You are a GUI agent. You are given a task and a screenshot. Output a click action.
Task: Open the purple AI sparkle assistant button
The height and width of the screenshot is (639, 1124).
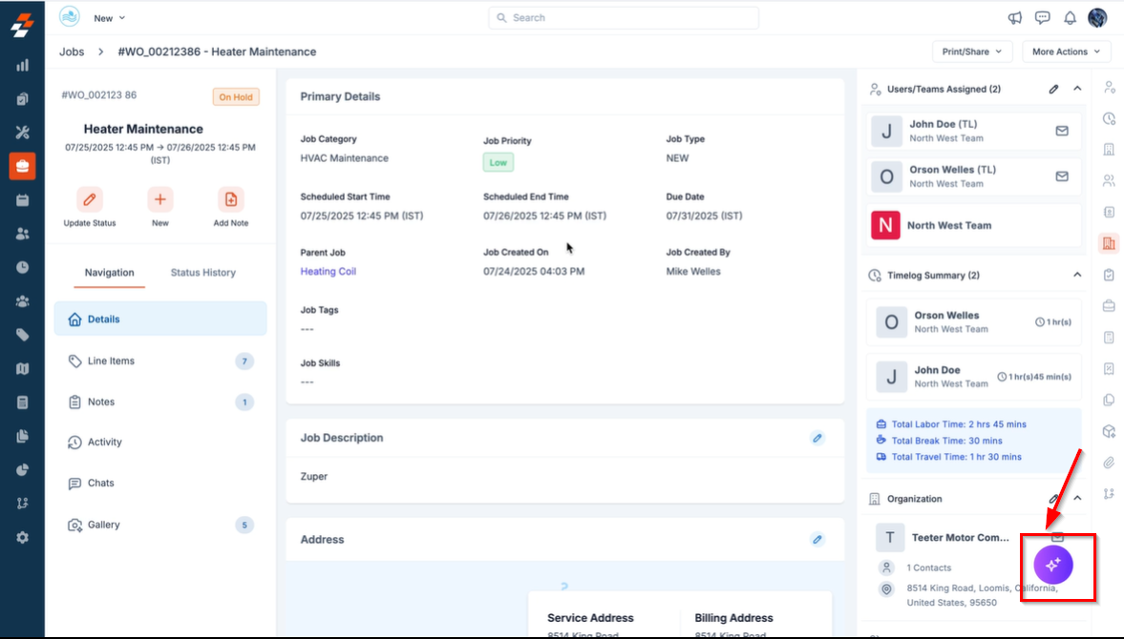[x=1053, y=566]
